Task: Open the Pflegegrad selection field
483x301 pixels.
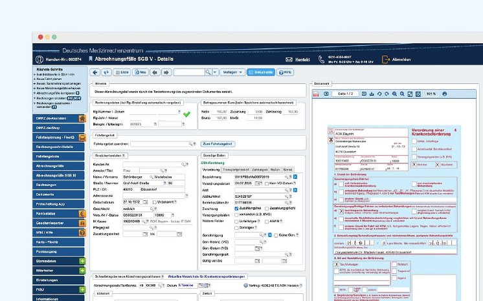Action: [138, 227]
